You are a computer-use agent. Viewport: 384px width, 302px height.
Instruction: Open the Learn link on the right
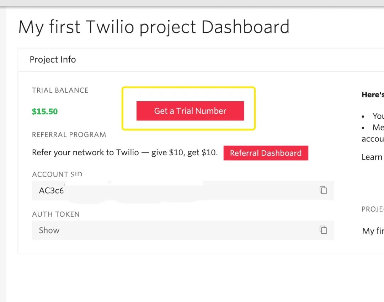click(x=372, y=157)
